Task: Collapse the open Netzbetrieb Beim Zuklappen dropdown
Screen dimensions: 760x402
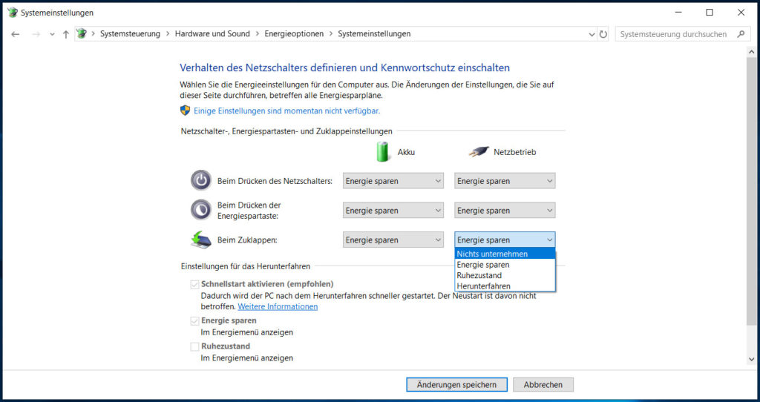Action: pos(505,240)
